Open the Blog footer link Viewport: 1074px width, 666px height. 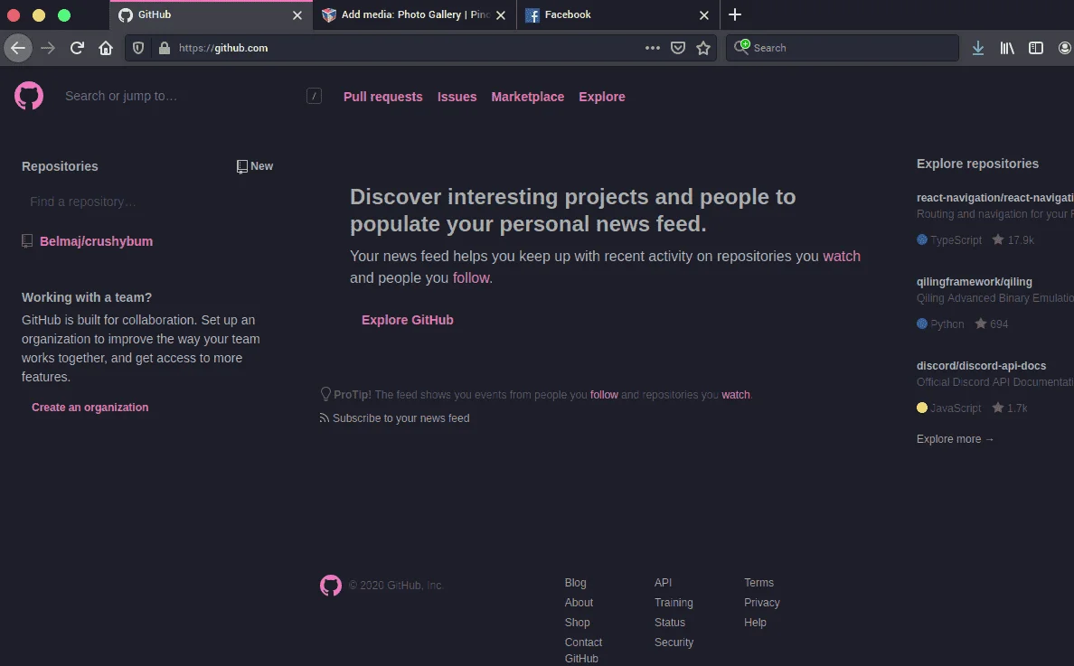575,583
